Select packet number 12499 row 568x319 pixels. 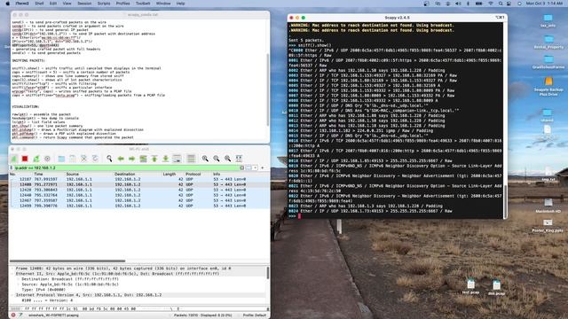point(139,206)
